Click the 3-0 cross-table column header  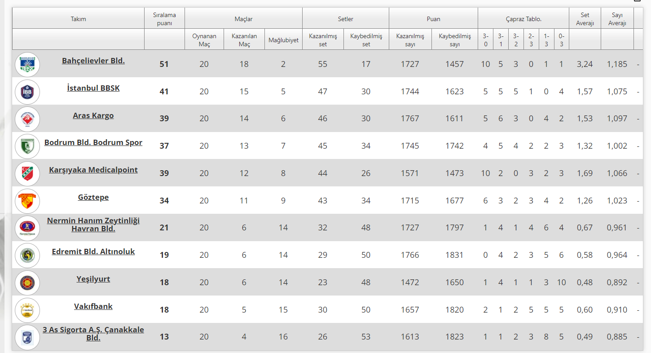click(486, 40)
